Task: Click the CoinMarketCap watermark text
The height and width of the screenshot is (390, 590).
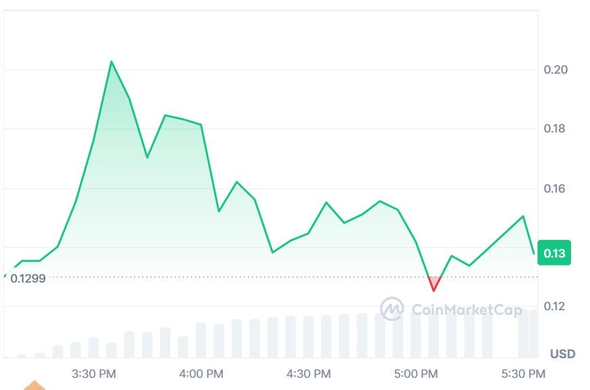Action: 467,310
